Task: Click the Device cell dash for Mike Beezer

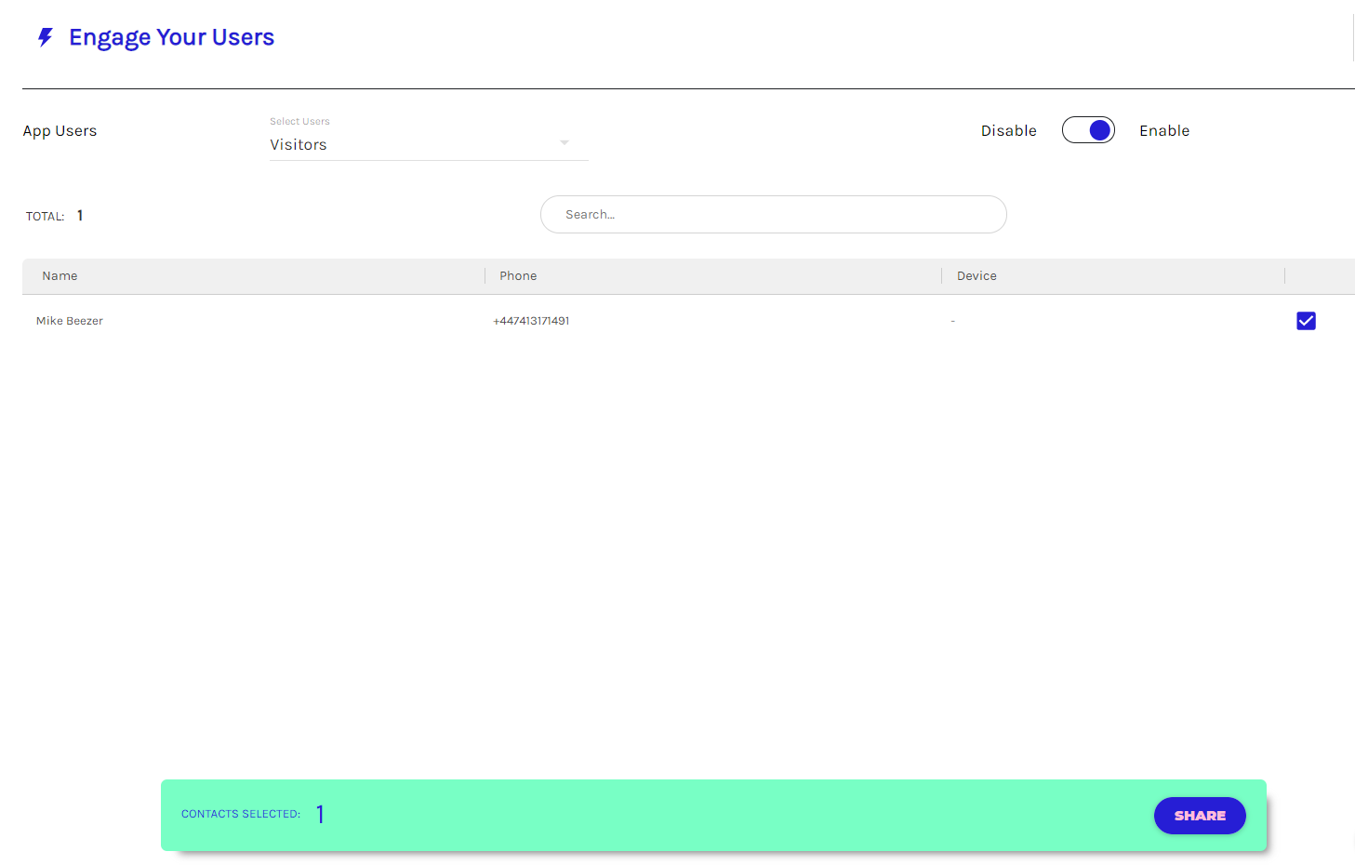Action: point(953,321)
